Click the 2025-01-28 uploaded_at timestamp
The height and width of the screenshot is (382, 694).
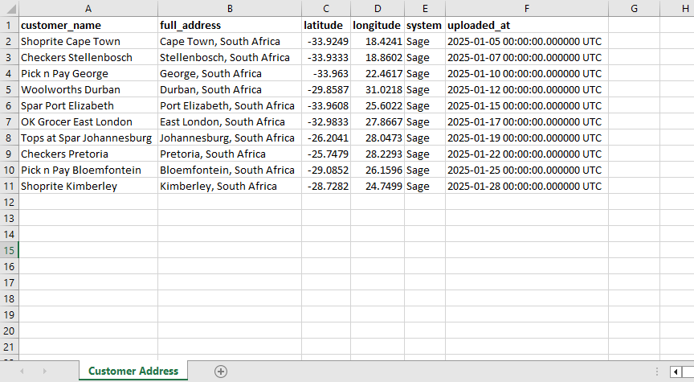point(527,186)
